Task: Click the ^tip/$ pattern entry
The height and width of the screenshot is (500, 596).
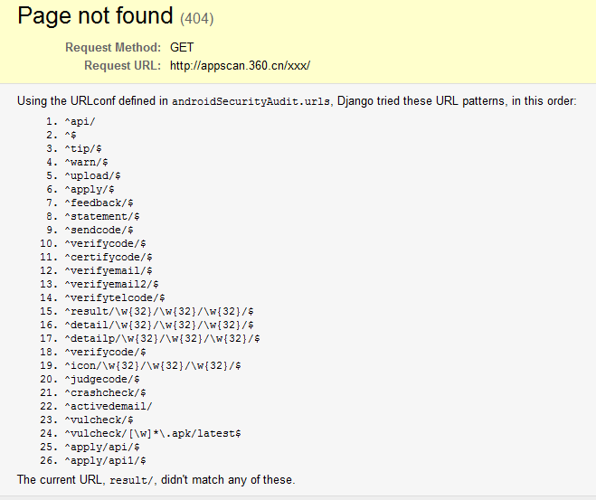Action: point(83,148)
